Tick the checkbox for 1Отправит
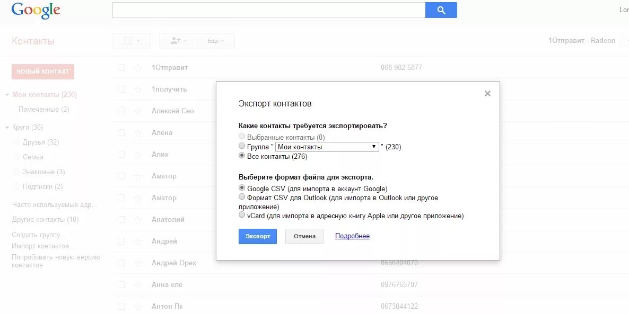The width and height of the screenshot is (629, 314). 121,68
